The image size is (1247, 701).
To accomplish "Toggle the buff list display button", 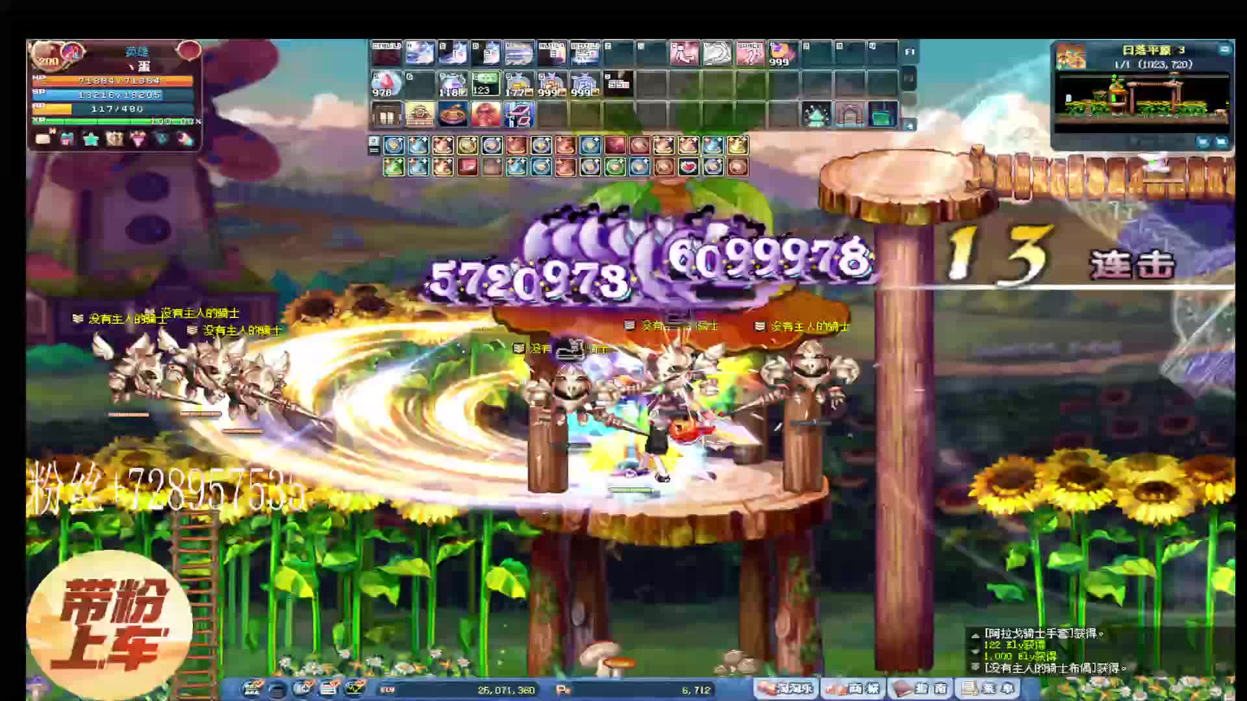I will 373,145.
